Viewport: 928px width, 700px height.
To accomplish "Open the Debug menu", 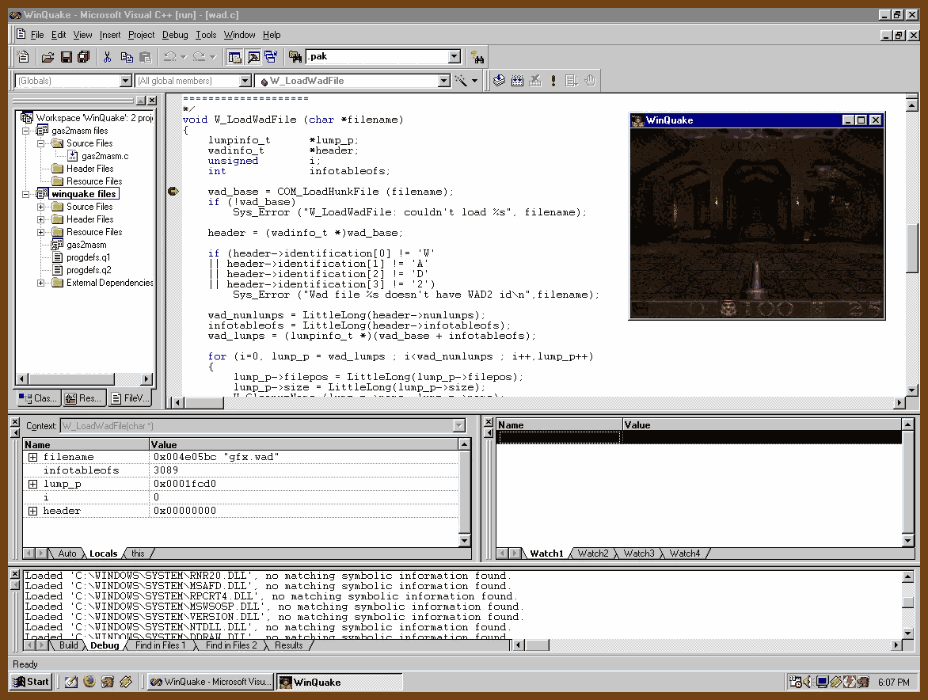I will point(175,35).
